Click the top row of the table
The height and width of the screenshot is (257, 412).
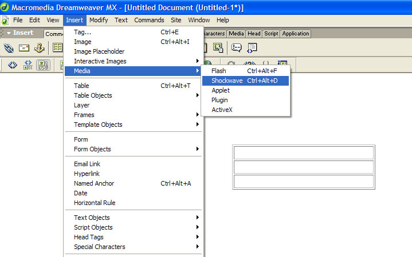304,152
